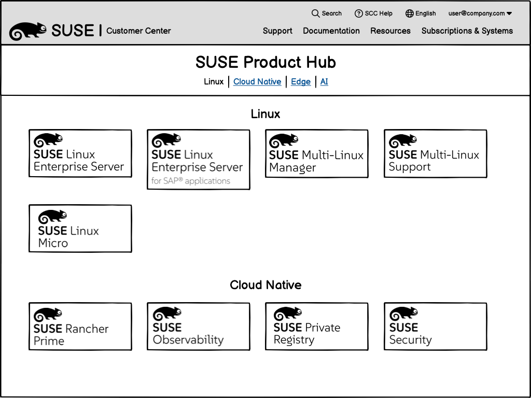Click the Linux section heading

click(265, 113)
